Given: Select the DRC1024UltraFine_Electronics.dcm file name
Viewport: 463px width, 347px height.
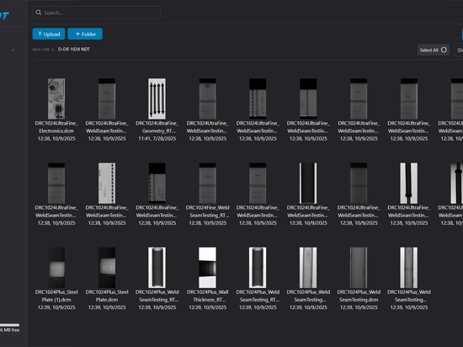Looking at the screenshot, I should 56,127.
